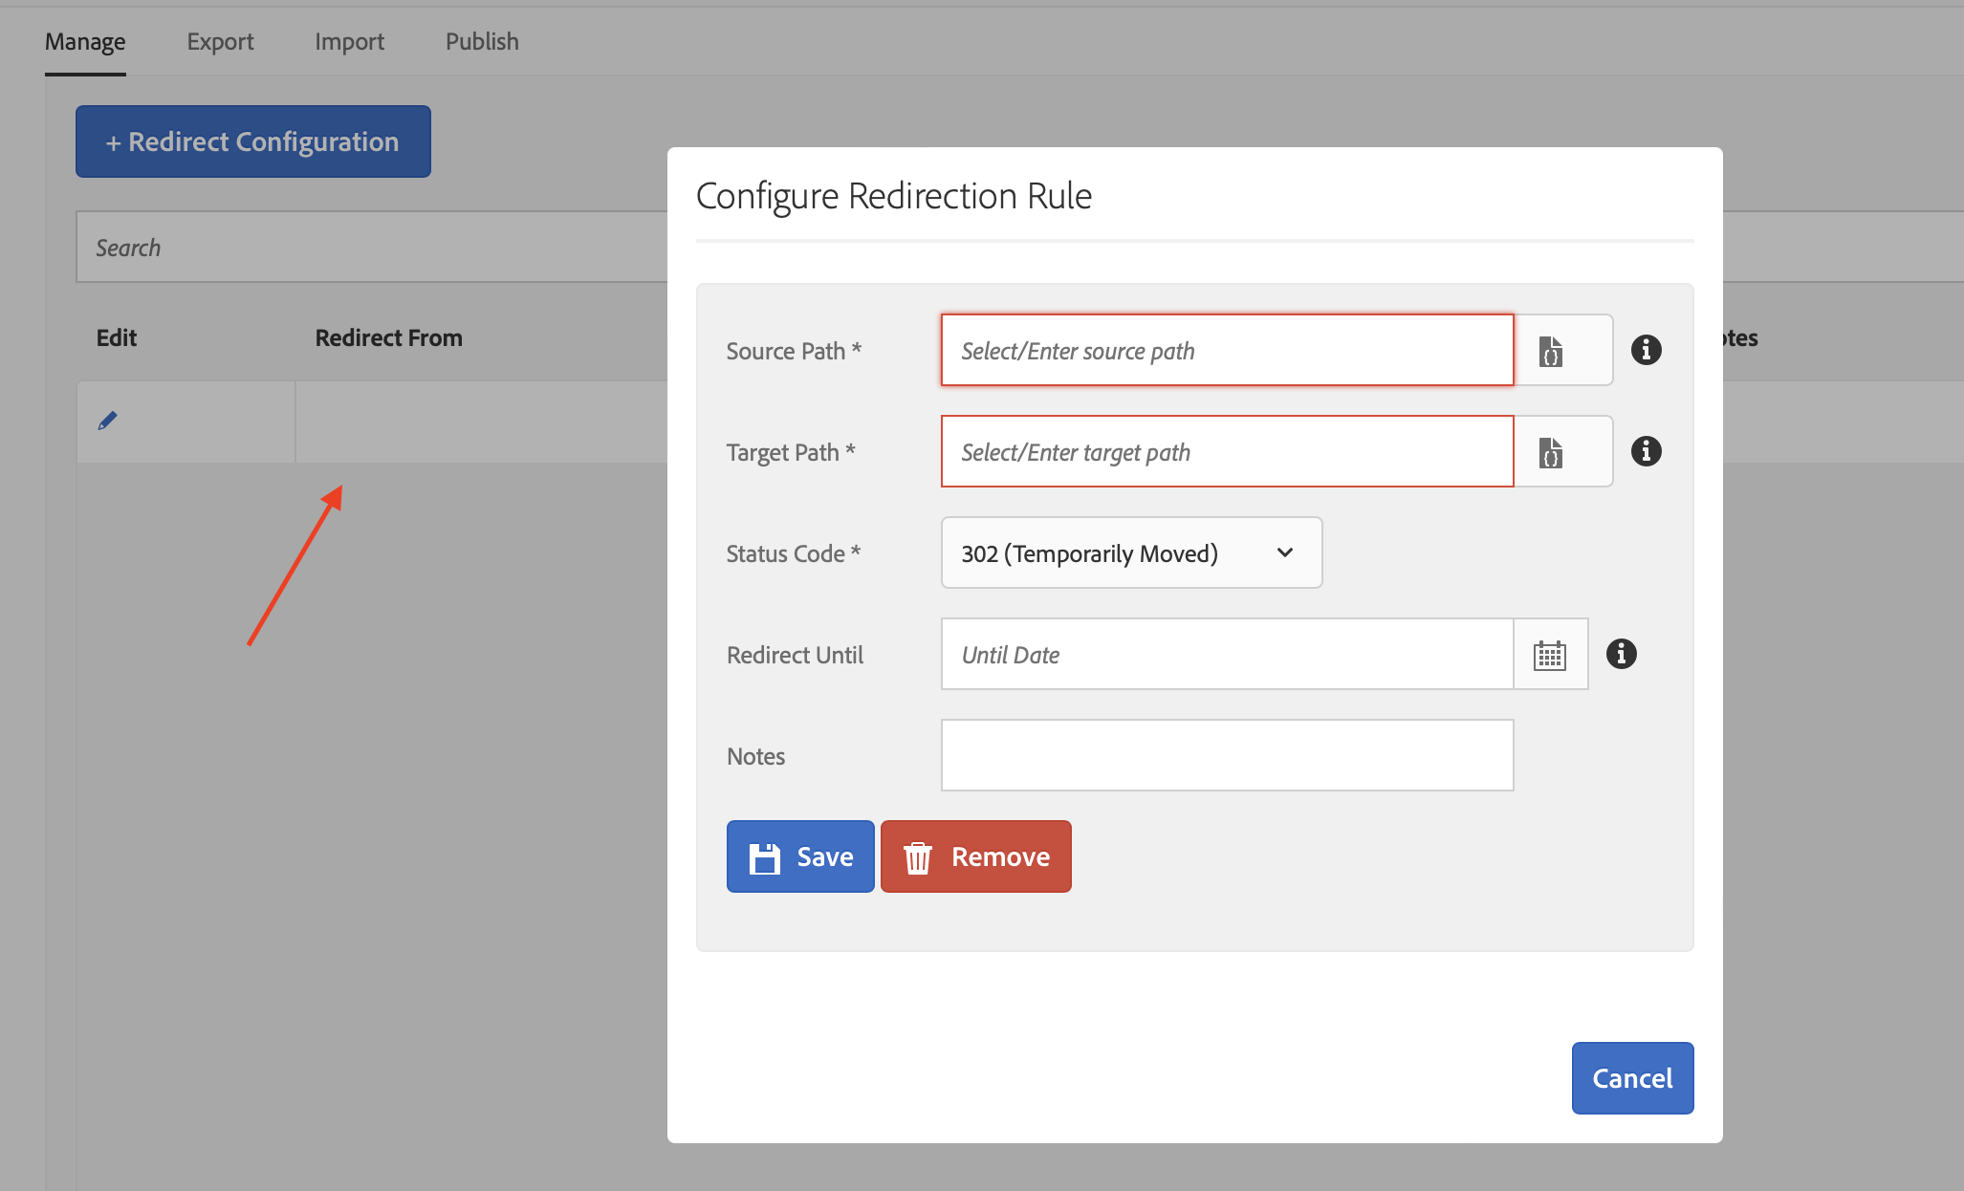View info tooltip for Redirect Until
Image resolution: width=1964 pixels, height=1191 pixels.
point(1622,654)
